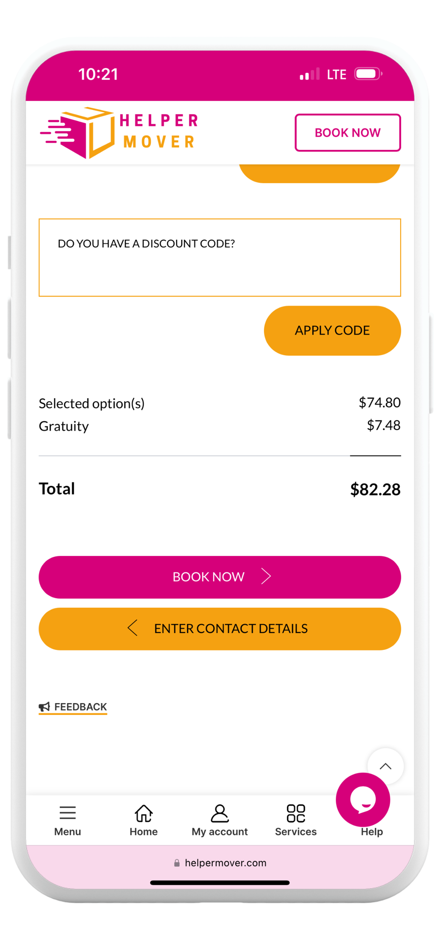Image resolution: width=434 pixels, height=940 pixels.
Task: Tap the home indicator bar
Action: coord(219,883)
